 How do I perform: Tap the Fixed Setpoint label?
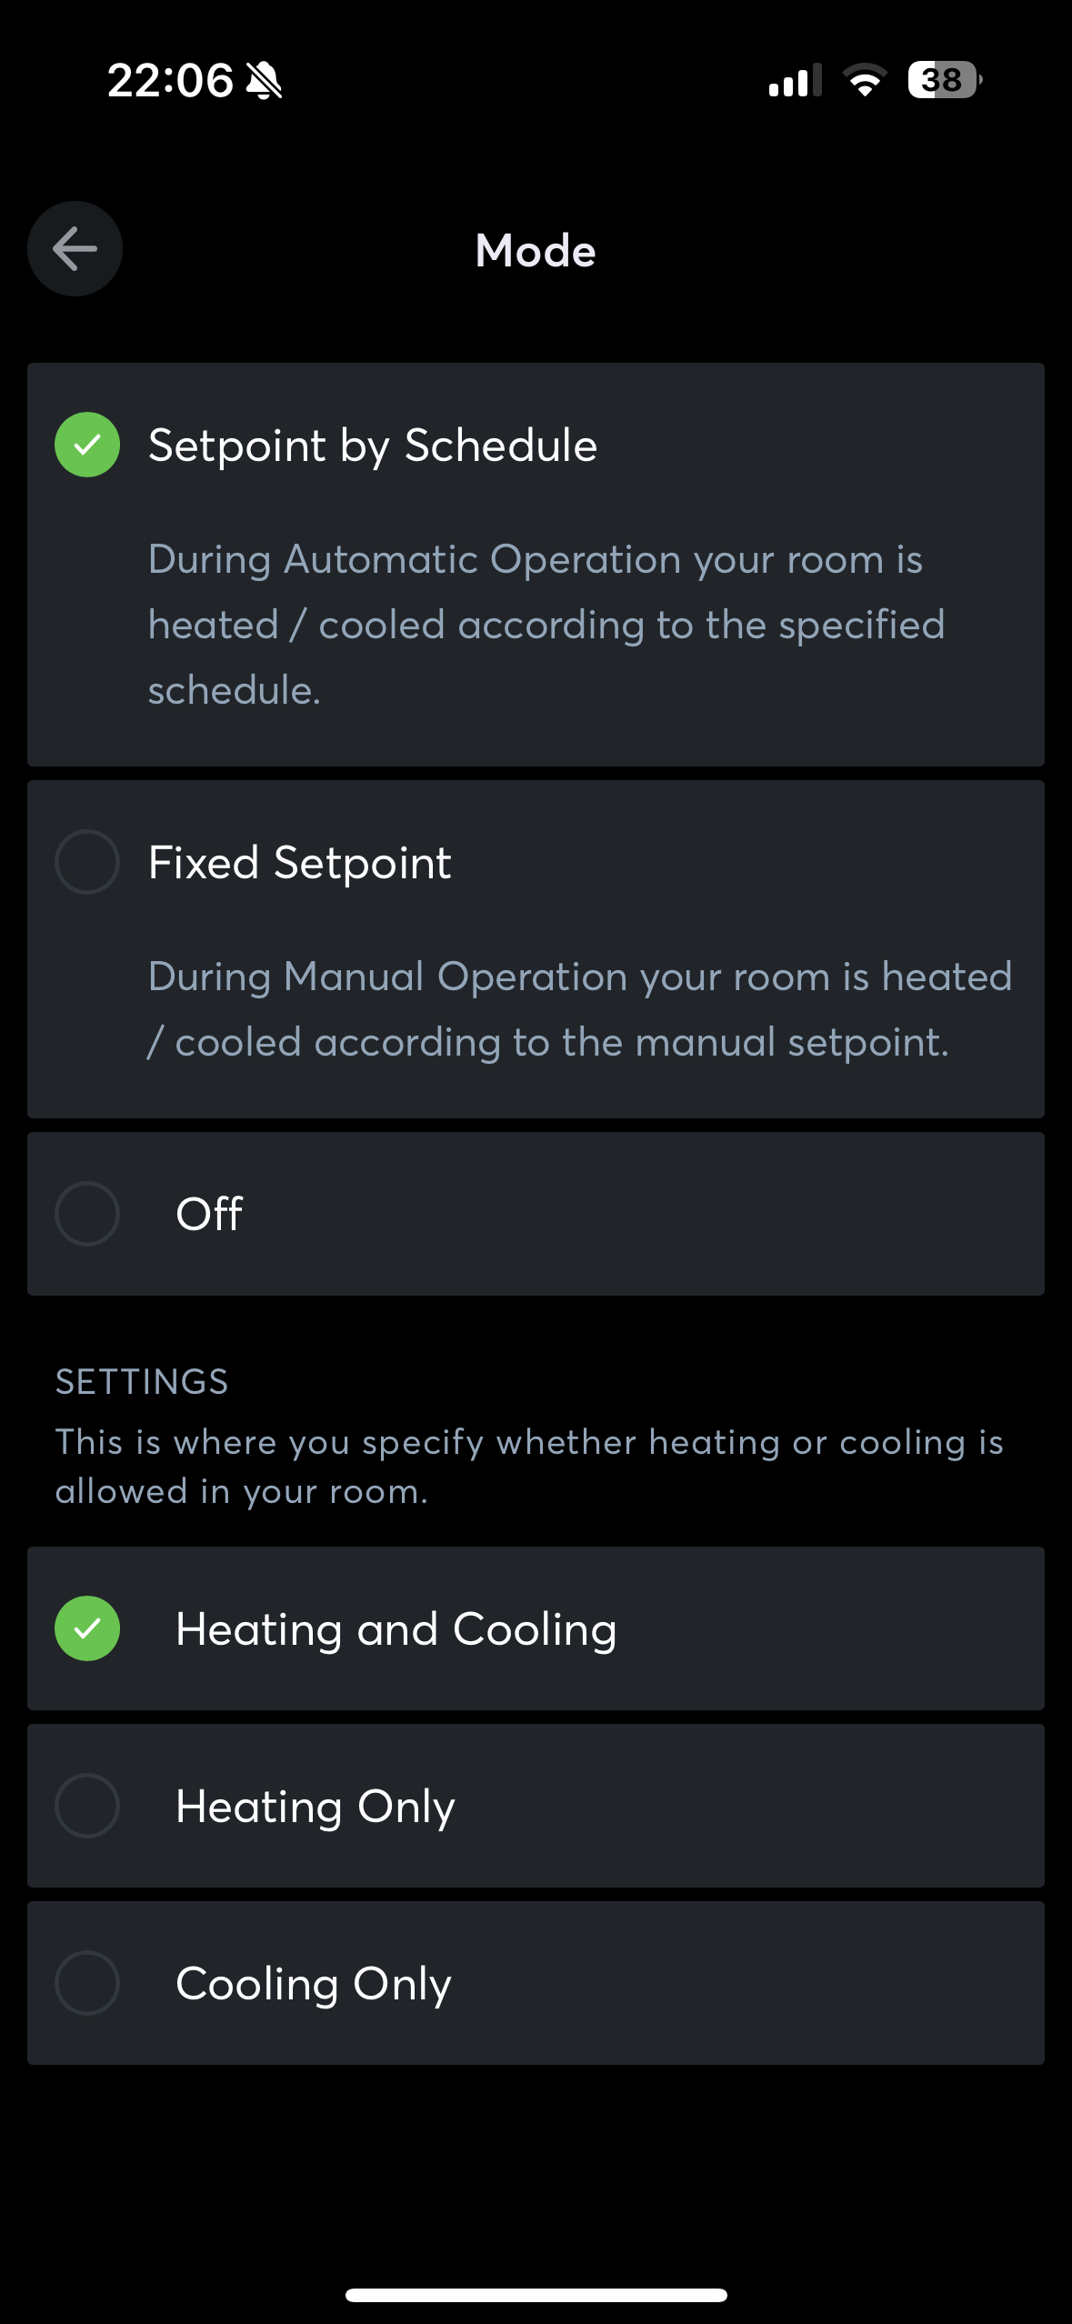(x=300, y=863)
